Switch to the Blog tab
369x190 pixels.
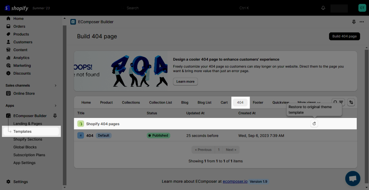coord(185,102)
